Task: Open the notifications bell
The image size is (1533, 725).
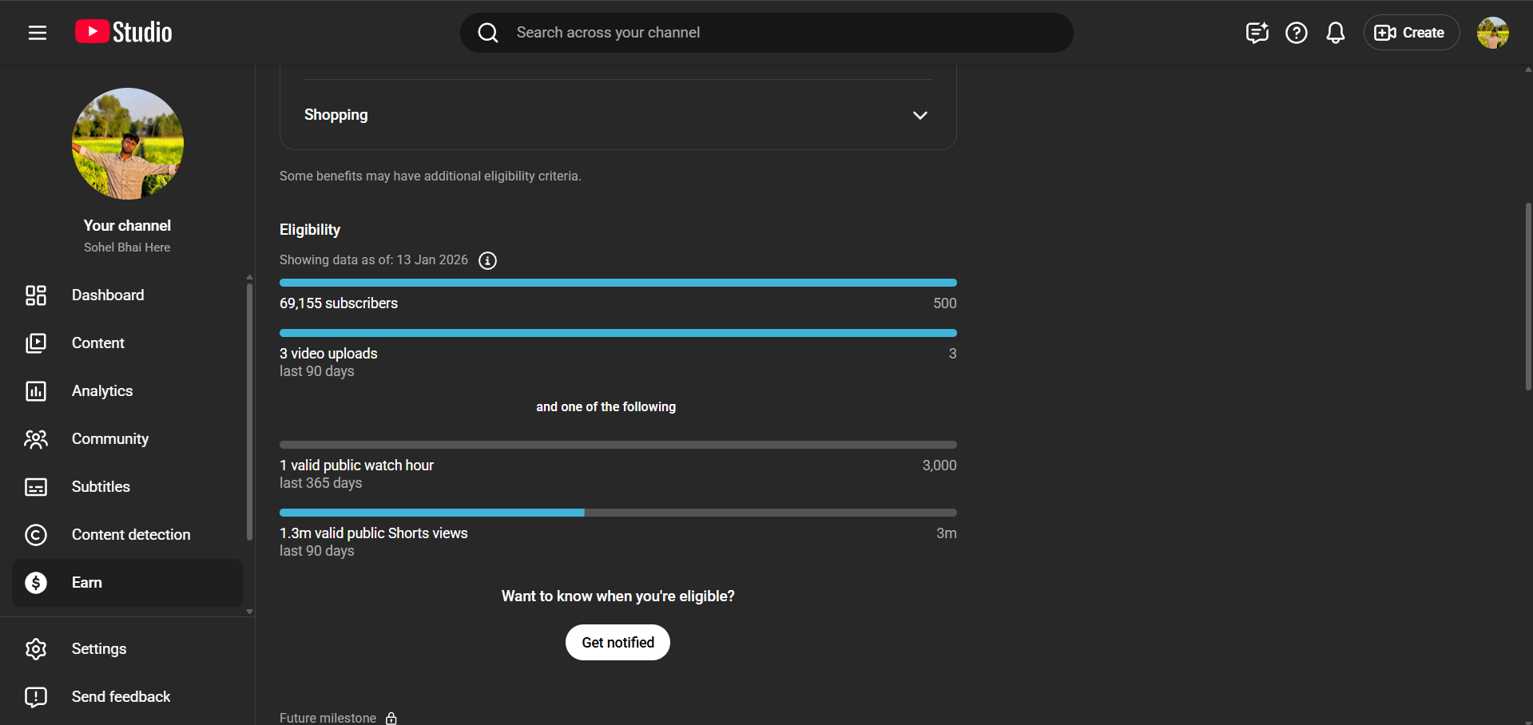Action: [x=1335, y=33]
